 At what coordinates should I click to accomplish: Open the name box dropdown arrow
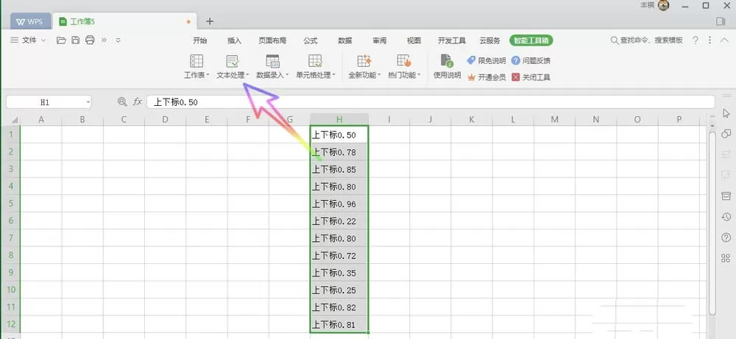coord(88,101)
